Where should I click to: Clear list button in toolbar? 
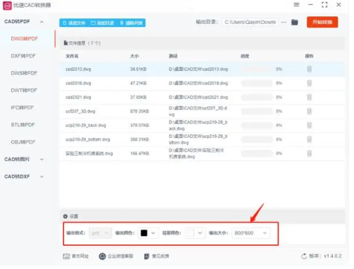click(x=131, y=23)
